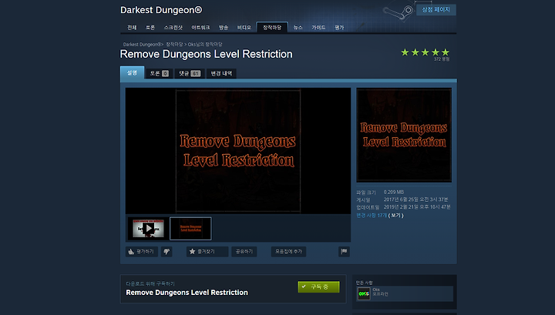Image resolution: width=555 pixels, height=315 pixels.
Task: Click the flag report icon
Action: 344,251
